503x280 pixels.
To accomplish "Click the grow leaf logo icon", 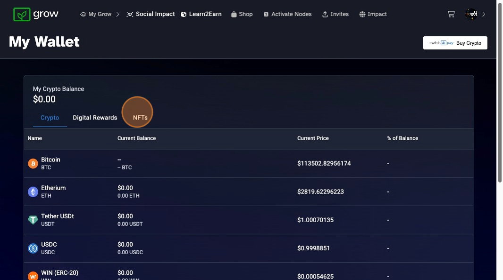I will tap(22, 15).
